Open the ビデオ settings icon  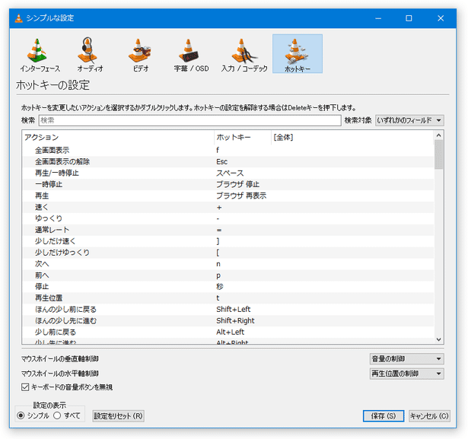(140, 54)
